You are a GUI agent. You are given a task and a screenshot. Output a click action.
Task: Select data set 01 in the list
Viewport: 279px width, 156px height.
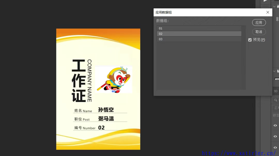tap(199, 28)
